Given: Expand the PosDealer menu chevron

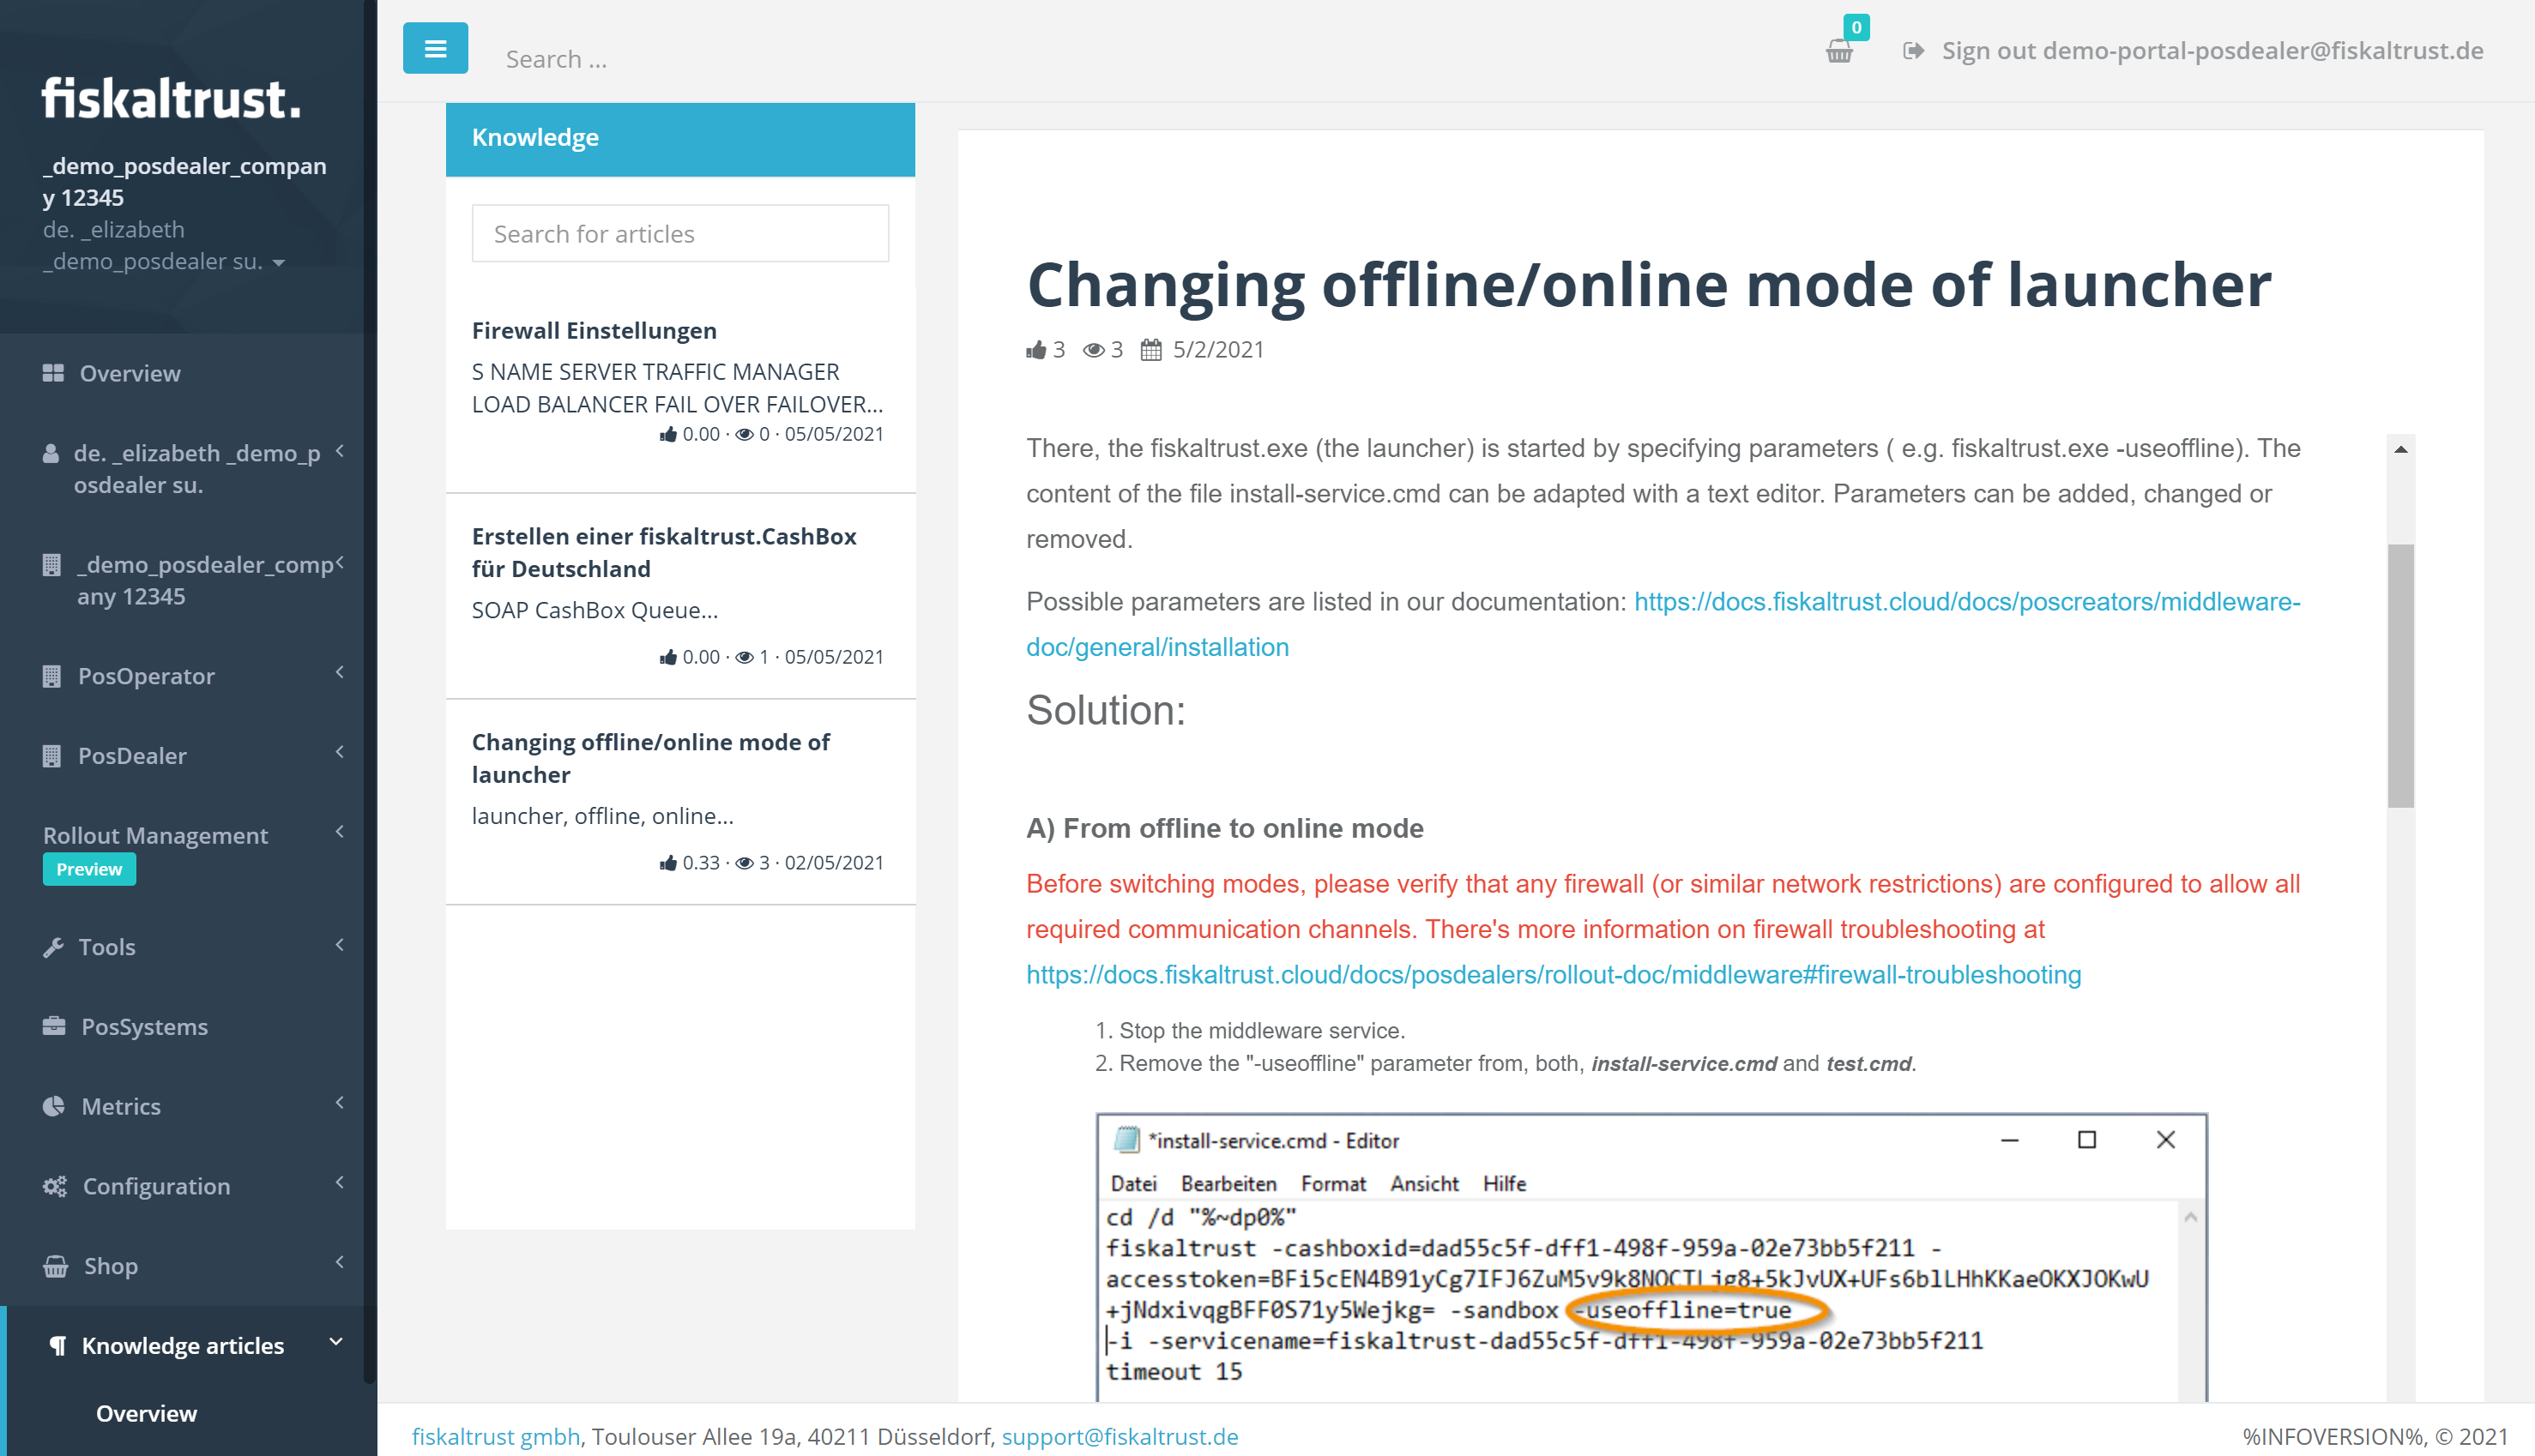Looking at the screenshot, I should (340, 752).
